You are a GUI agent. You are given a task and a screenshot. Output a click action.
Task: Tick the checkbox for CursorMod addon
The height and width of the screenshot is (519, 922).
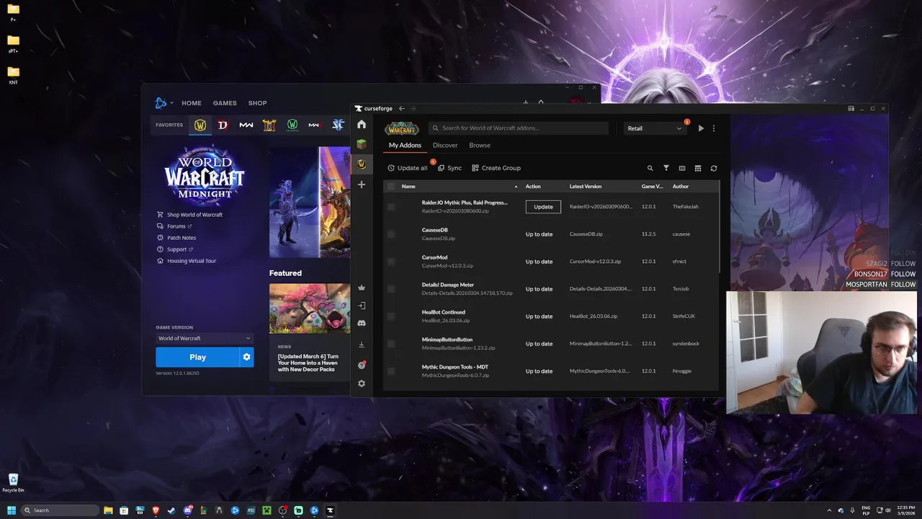pos(391,262)
